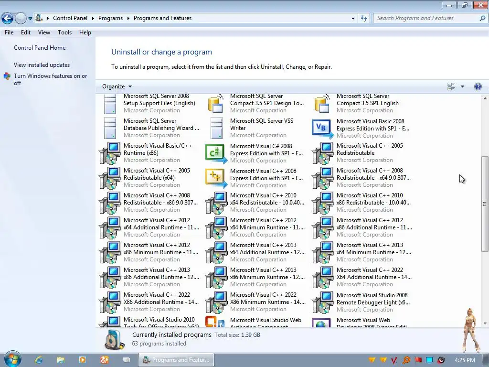Select SQL Server Database Publishing Wizard icon
Image resolution: width=489 pixels, height=367 pixels.
pos(110,128)
